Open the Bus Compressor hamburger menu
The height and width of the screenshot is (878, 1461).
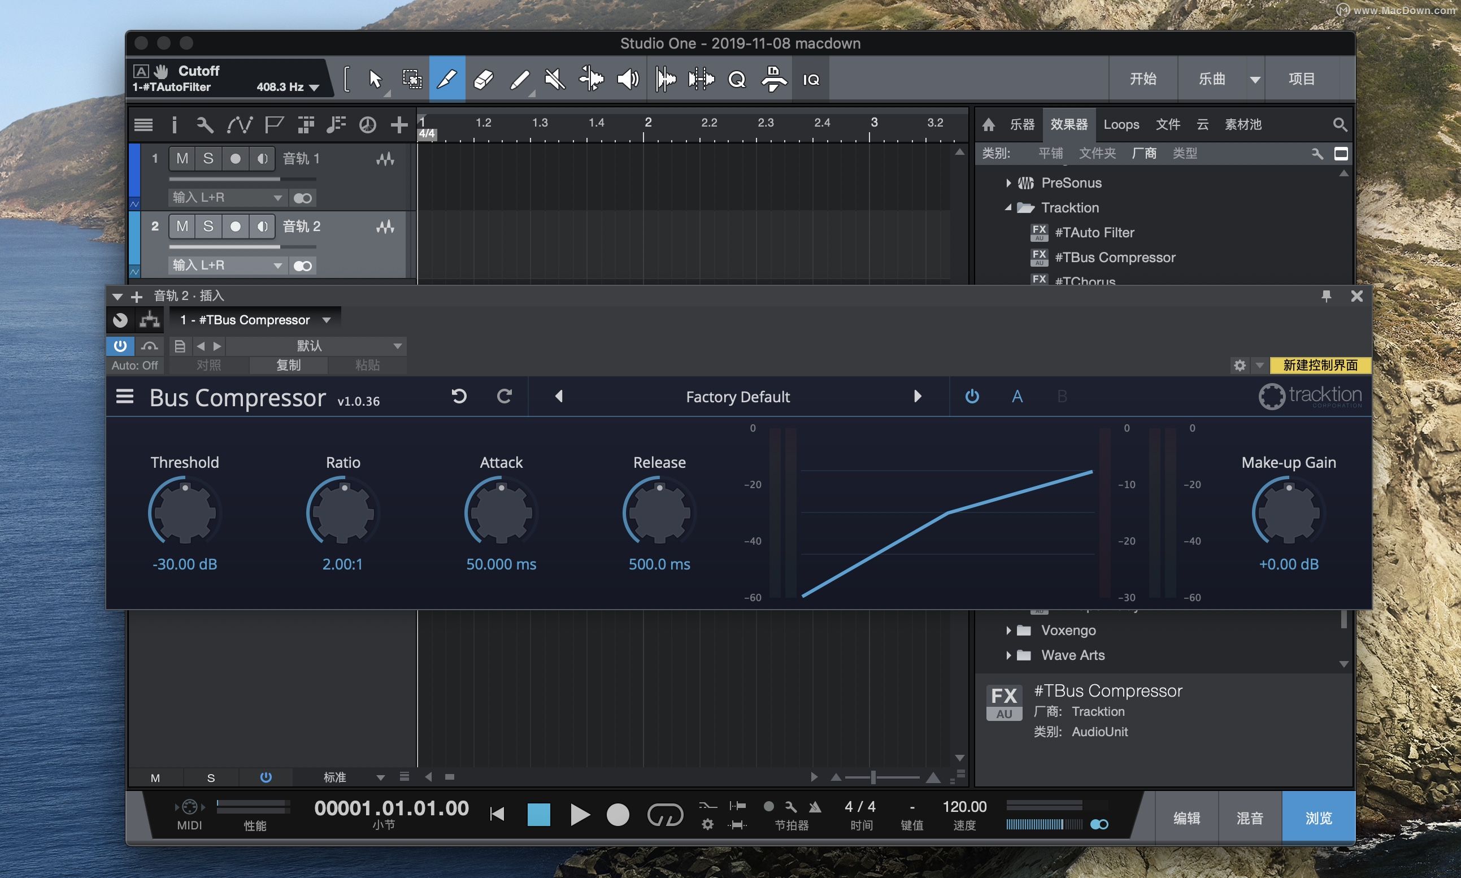[x=125, y=397]
